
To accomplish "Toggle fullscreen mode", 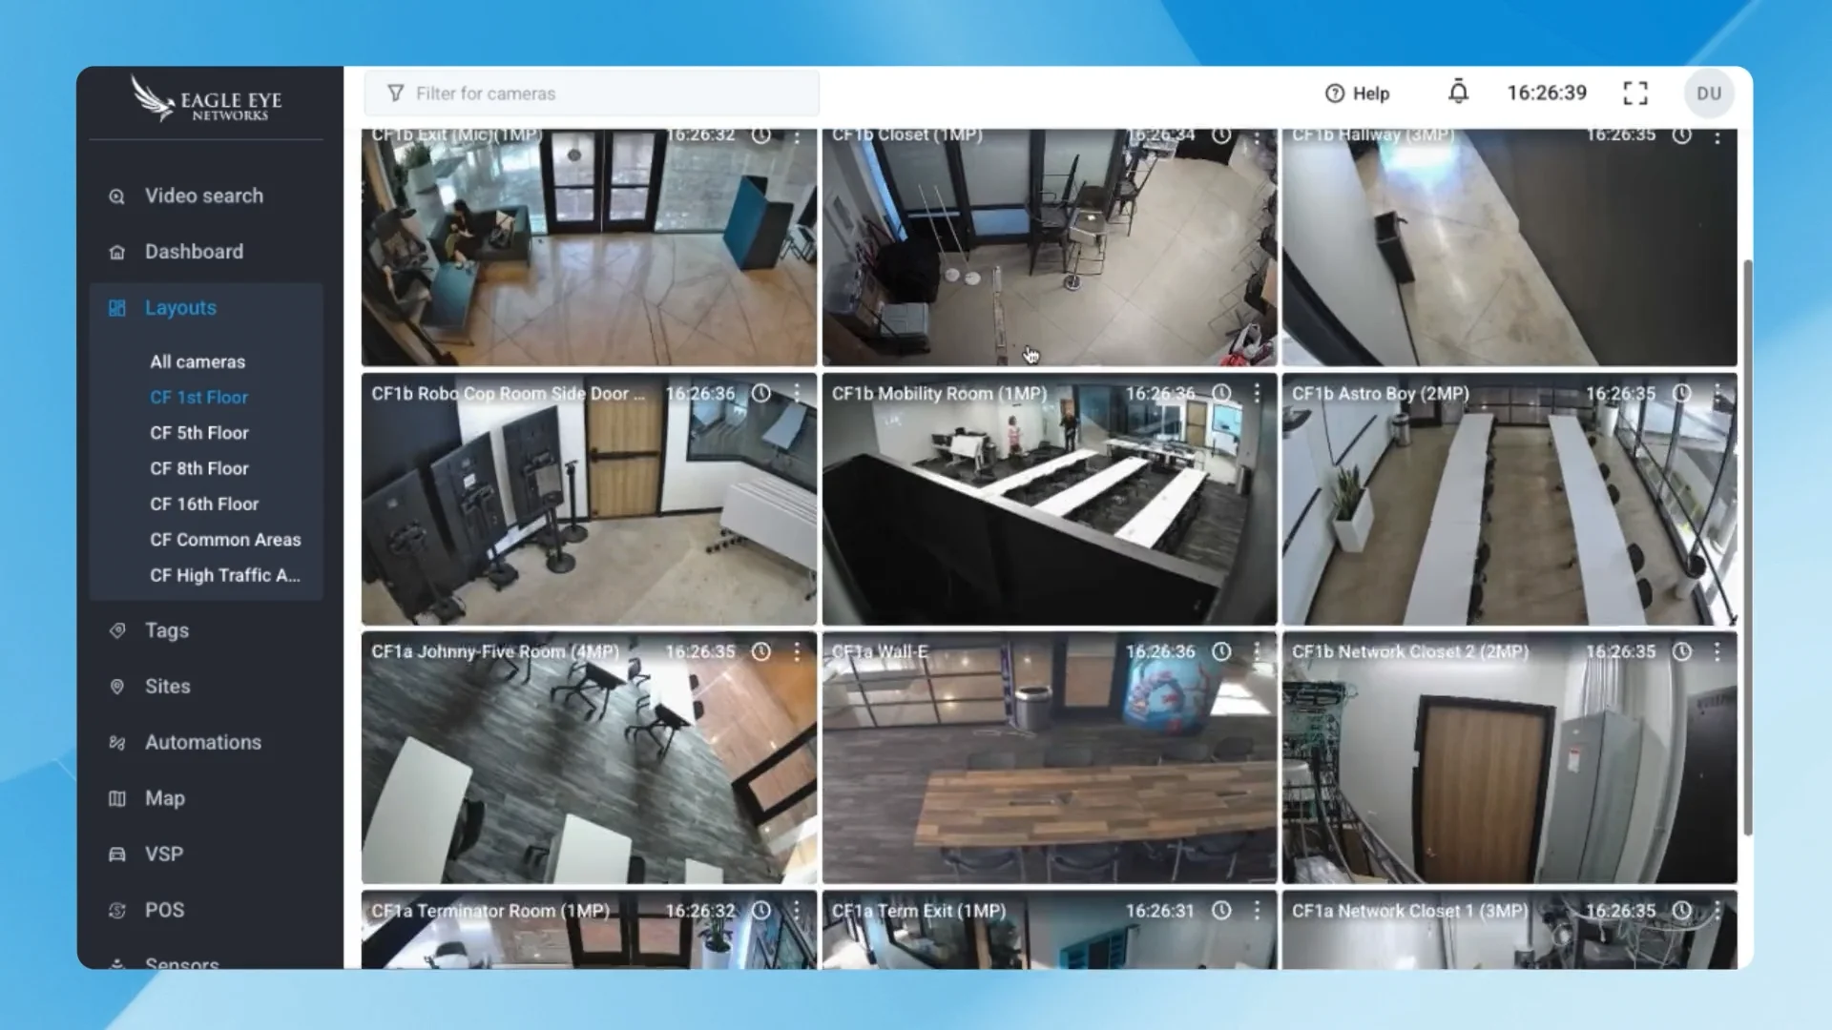I will point(1635,93).
